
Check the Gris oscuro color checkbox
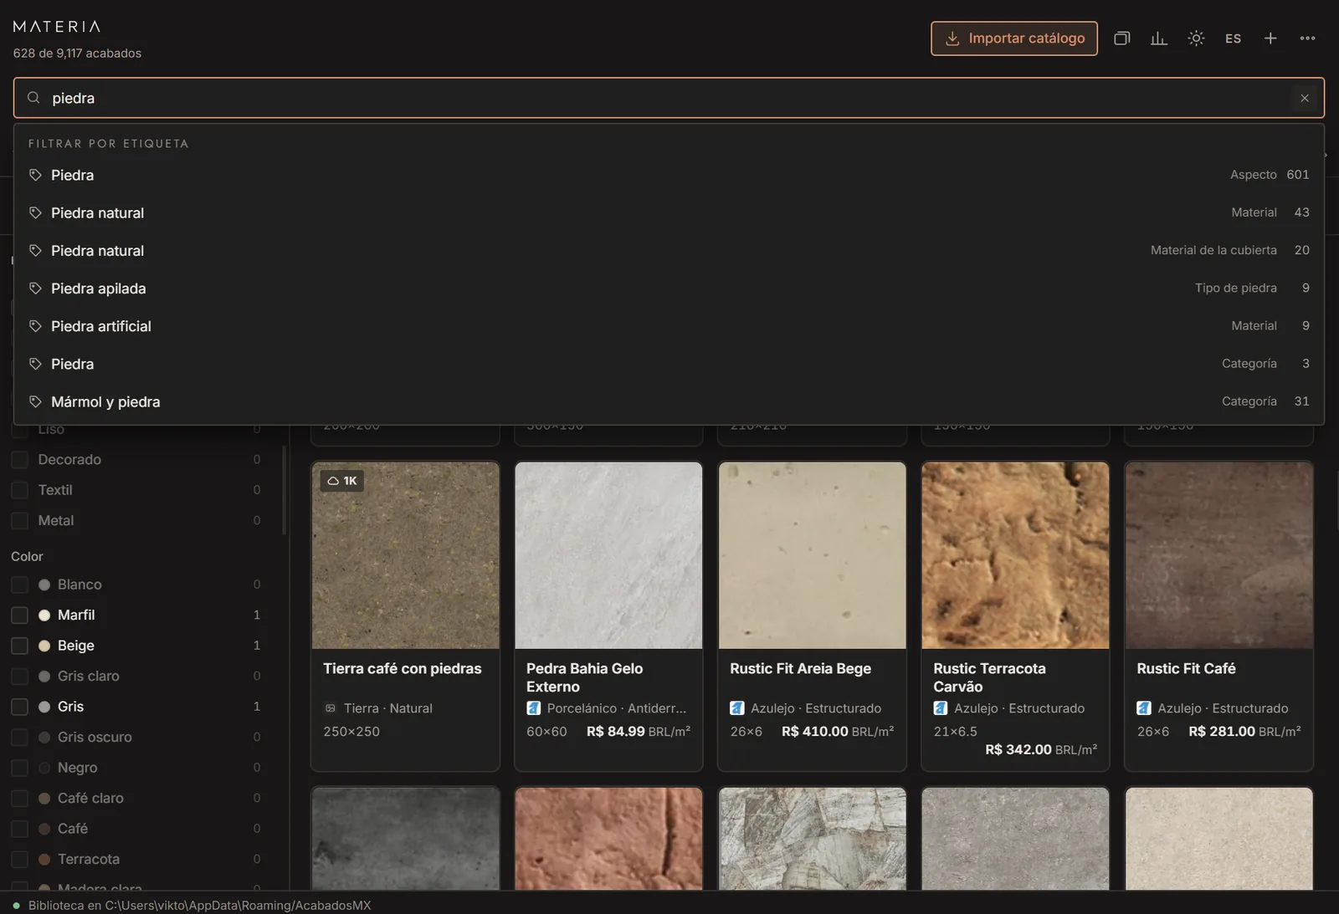pos(20,738)
